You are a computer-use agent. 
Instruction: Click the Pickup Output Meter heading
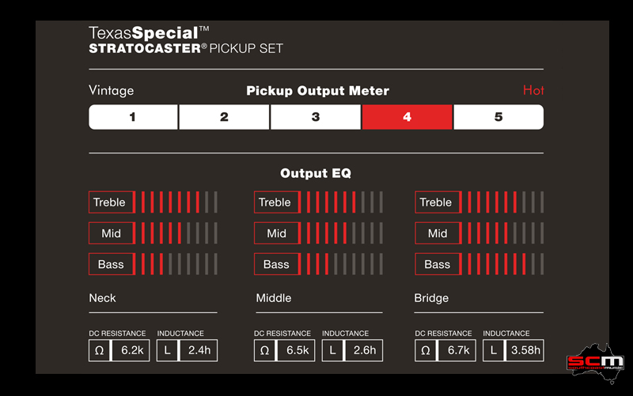318,91
